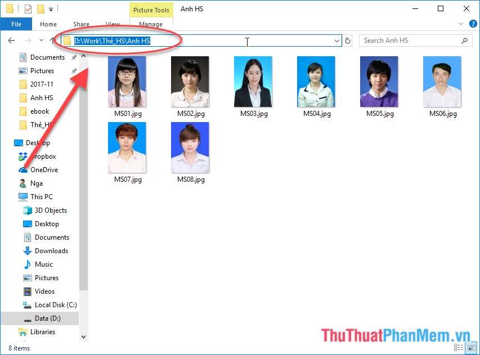Screen dimensions: 480x355
Task: Expand the address bar history dropdown
Action: [x=337, y=41]
